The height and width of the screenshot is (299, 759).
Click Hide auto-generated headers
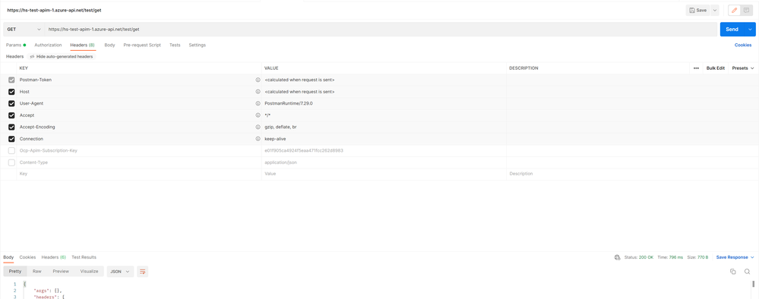pyautogui.click(x=62, y=57)
